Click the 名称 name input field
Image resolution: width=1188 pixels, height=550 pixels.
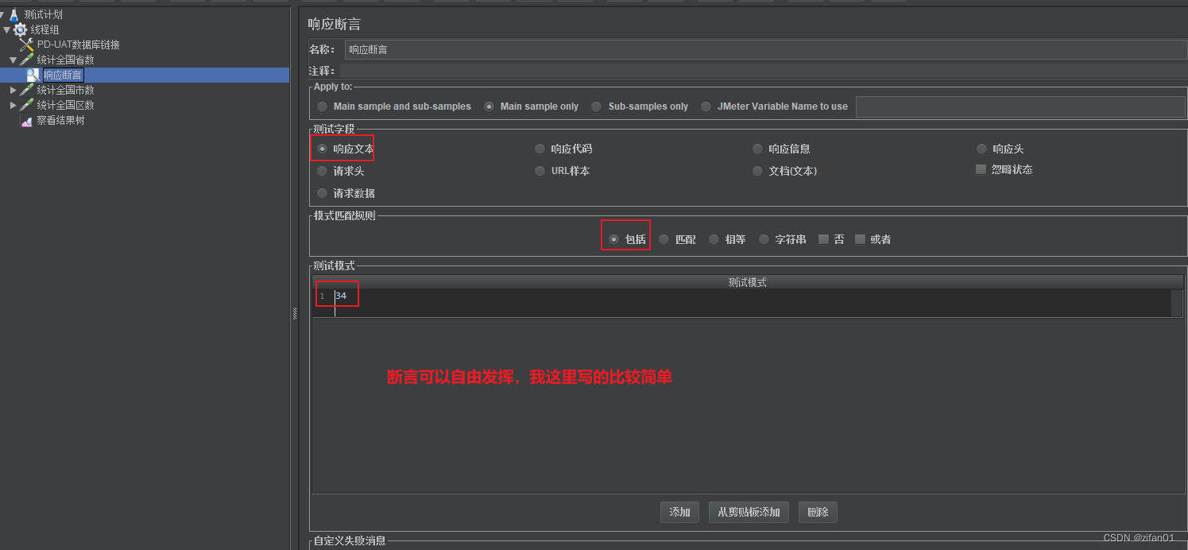pyautogui.click(x=715, y=49)
